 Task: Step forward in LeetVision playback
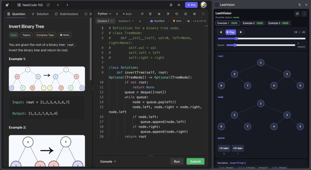pyautogui.click(x=241, y=32)
